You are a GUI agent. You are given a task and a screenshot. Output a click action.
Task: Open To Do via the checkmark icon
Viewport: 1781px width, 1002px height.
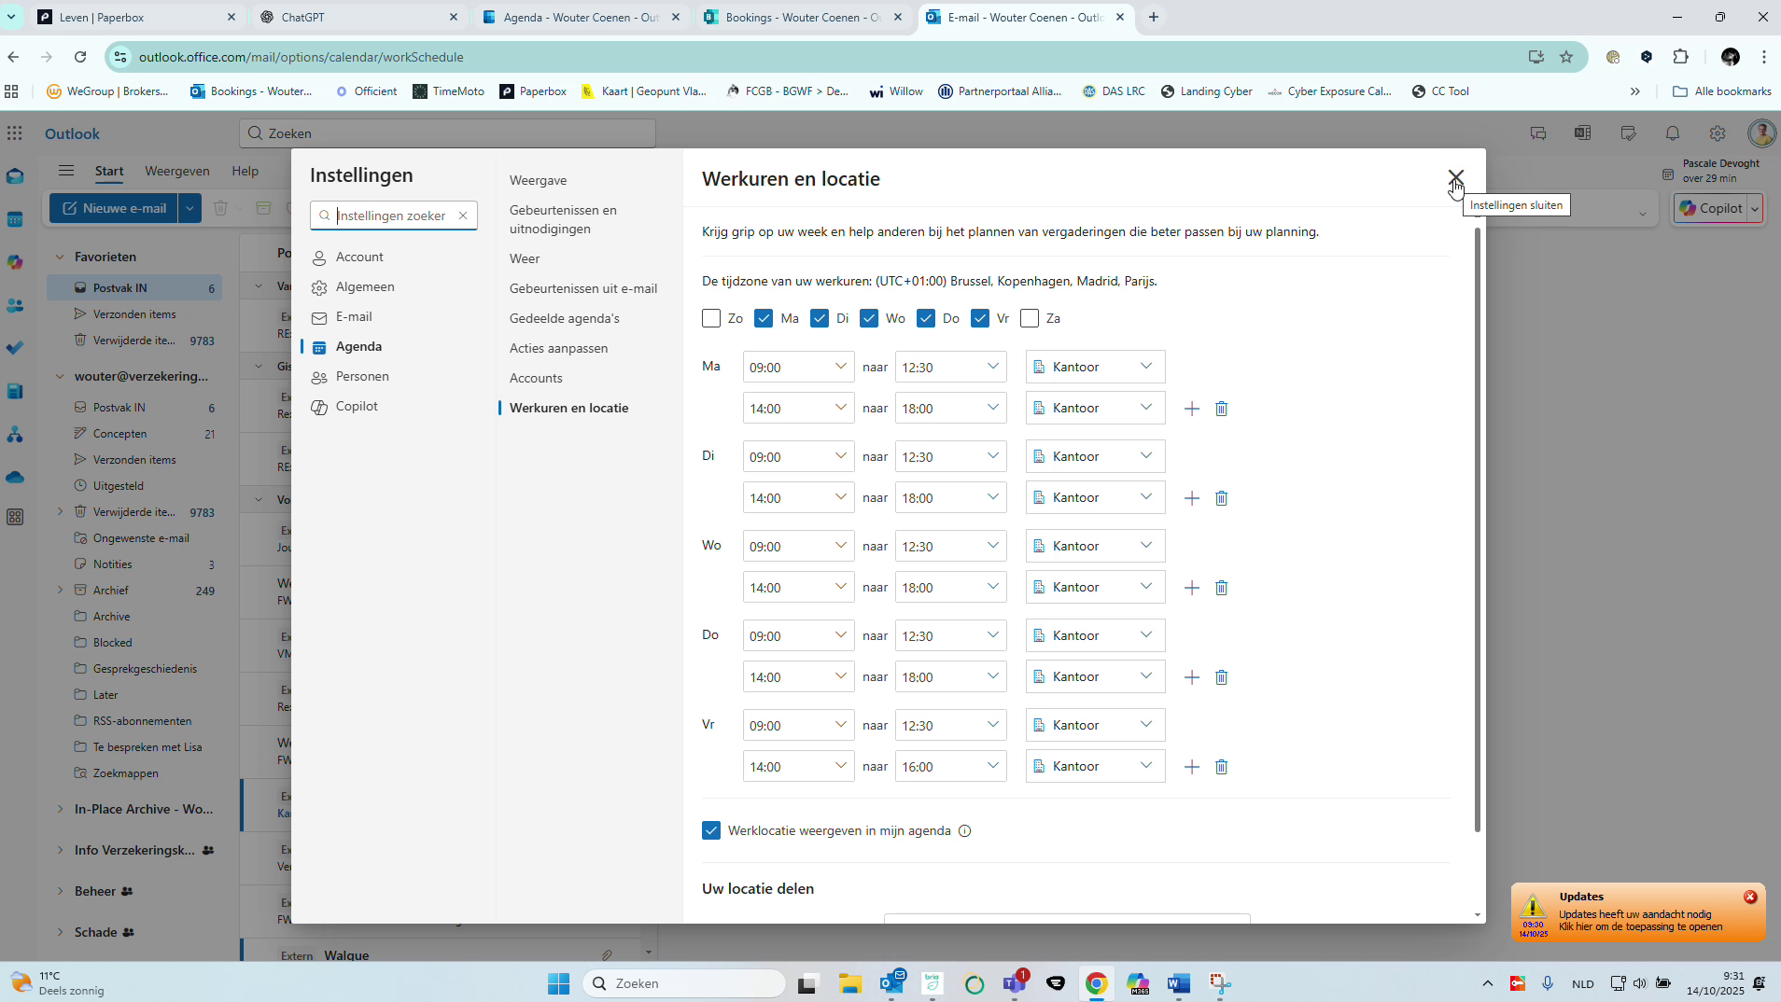pyautogui.click(x=15, y=347)
